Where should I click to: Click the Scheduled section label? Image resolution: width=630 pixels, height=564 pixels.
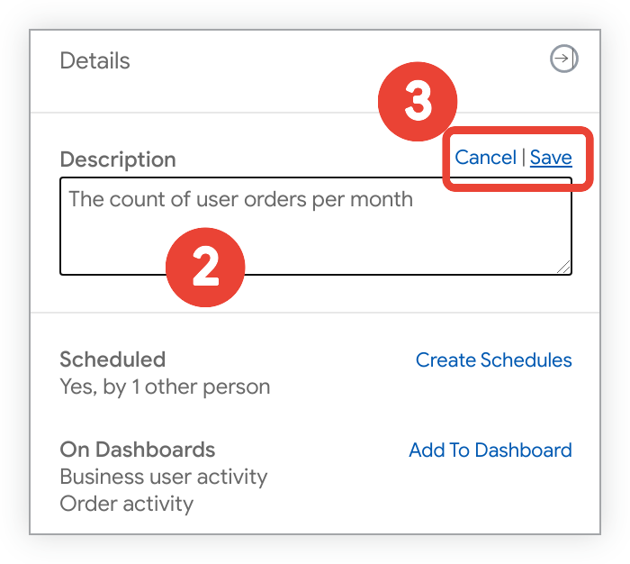[112, 359]
